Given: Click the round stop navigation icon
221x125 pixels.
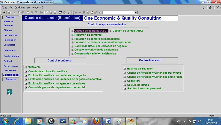Looking at the screenshot, I should click(84, 13).
